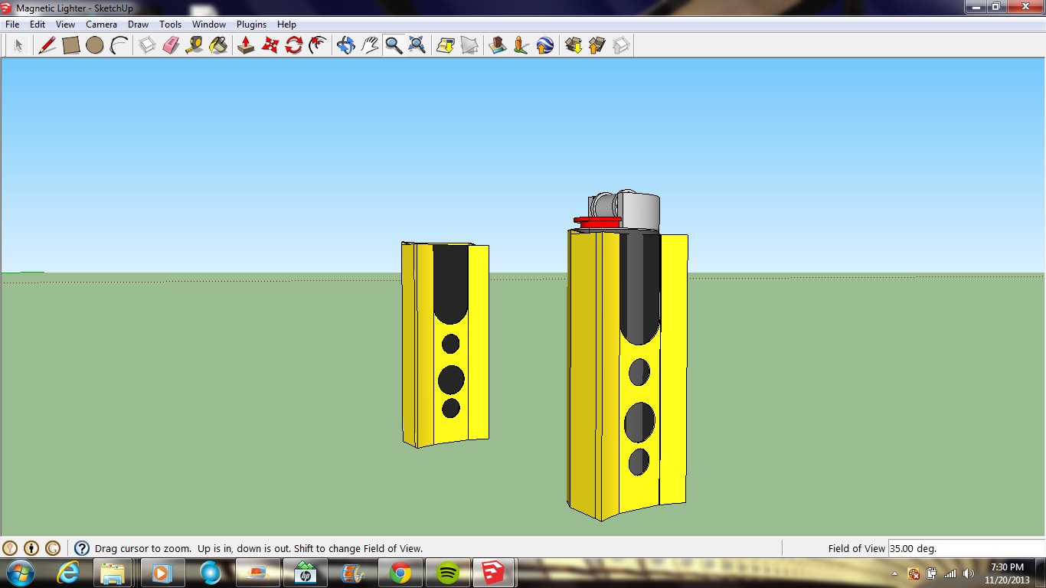The width and height of the screenshot is (1046, 588).
Task: Toggle Terrain toolbar icon
Action: pyautogui.click(x=469, y=45)
